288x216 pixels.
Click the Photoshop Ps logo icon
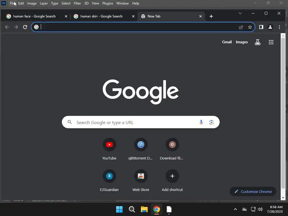pos(4,3)
